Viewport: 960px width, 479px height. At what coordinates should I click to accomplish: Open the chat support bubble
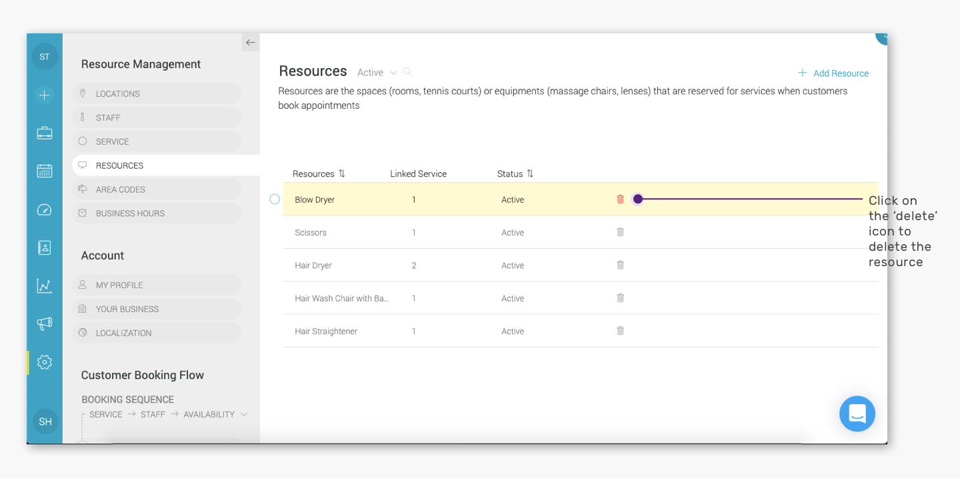pos(857,414)
